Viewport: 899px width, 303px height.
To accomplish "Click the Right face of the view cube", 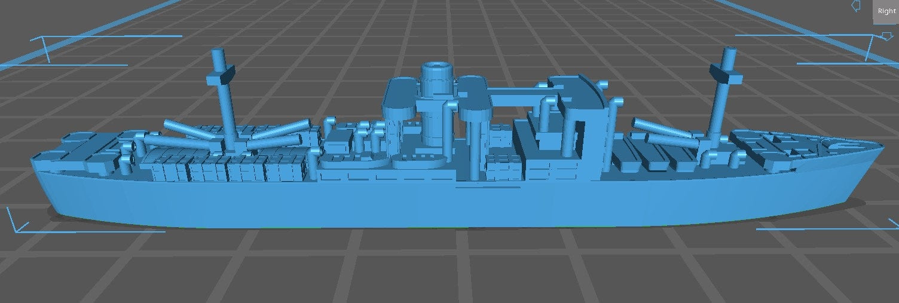I will tap(886, 11).
